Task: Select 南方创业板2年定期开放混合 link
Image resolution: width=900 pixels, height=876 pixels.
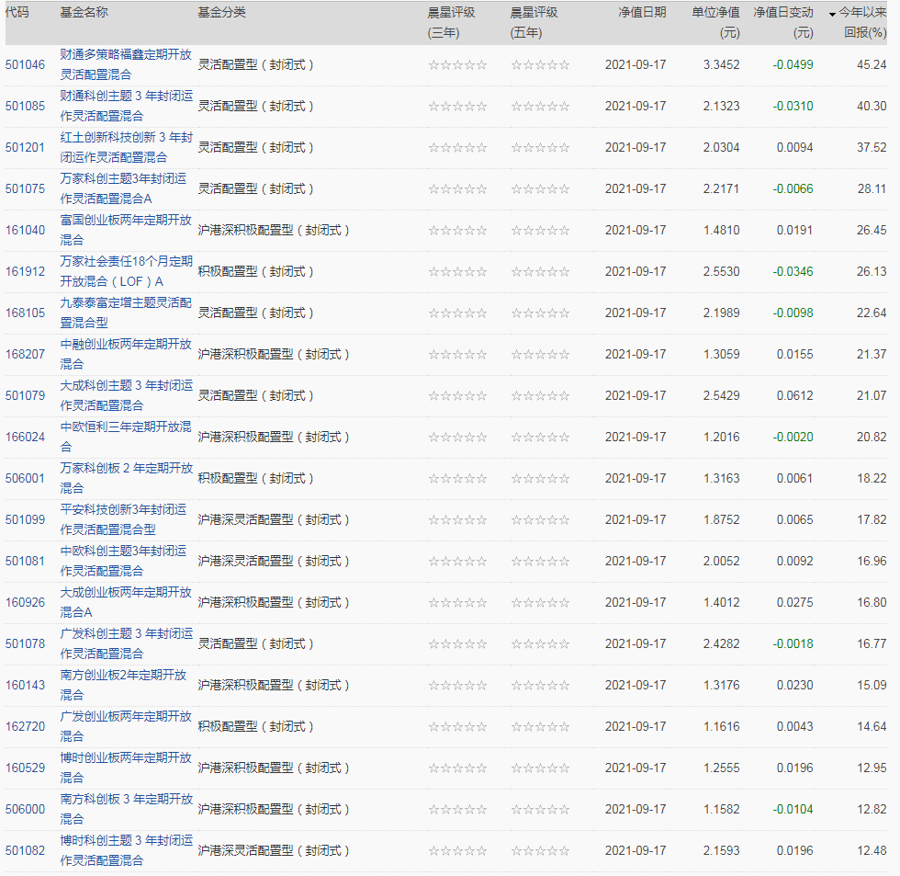Action: coord(123,685)
